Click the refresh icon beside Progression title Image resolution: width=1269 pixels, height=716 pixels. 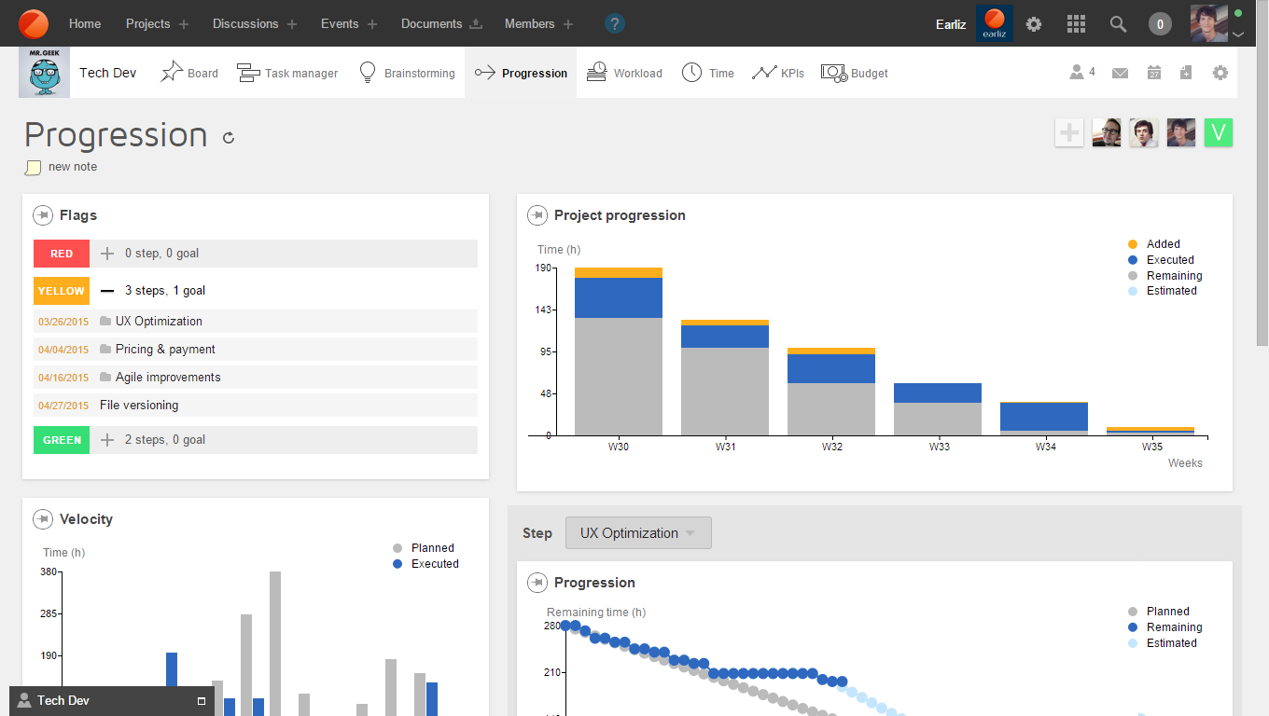[x=229, y=138]
